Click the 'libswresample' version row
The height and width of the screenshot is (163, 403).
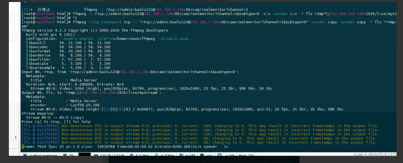[x=68, y=68]
